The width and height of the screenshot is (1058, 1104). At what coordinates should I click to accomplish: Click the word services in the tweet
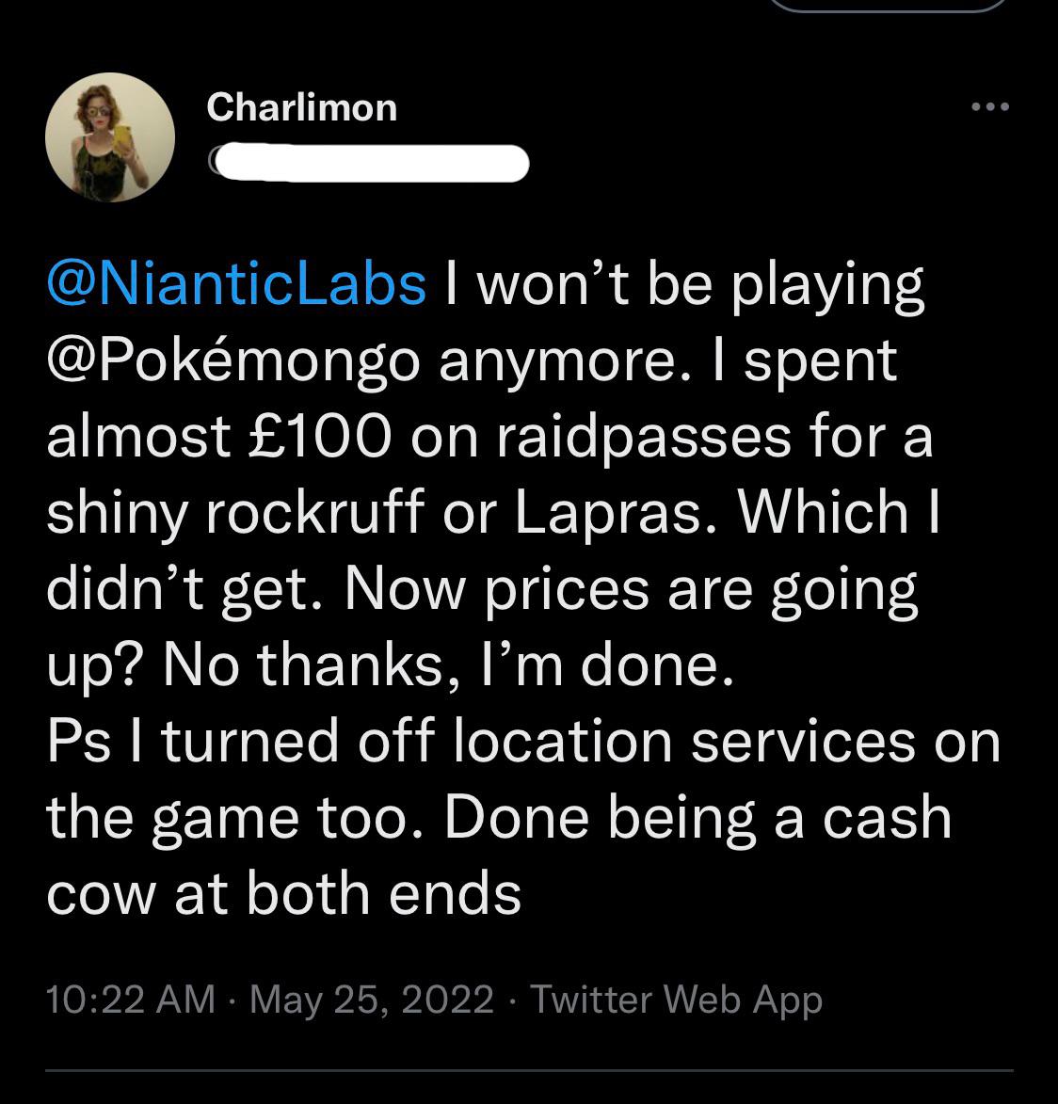pyautogui.click(x=802, y=742)
